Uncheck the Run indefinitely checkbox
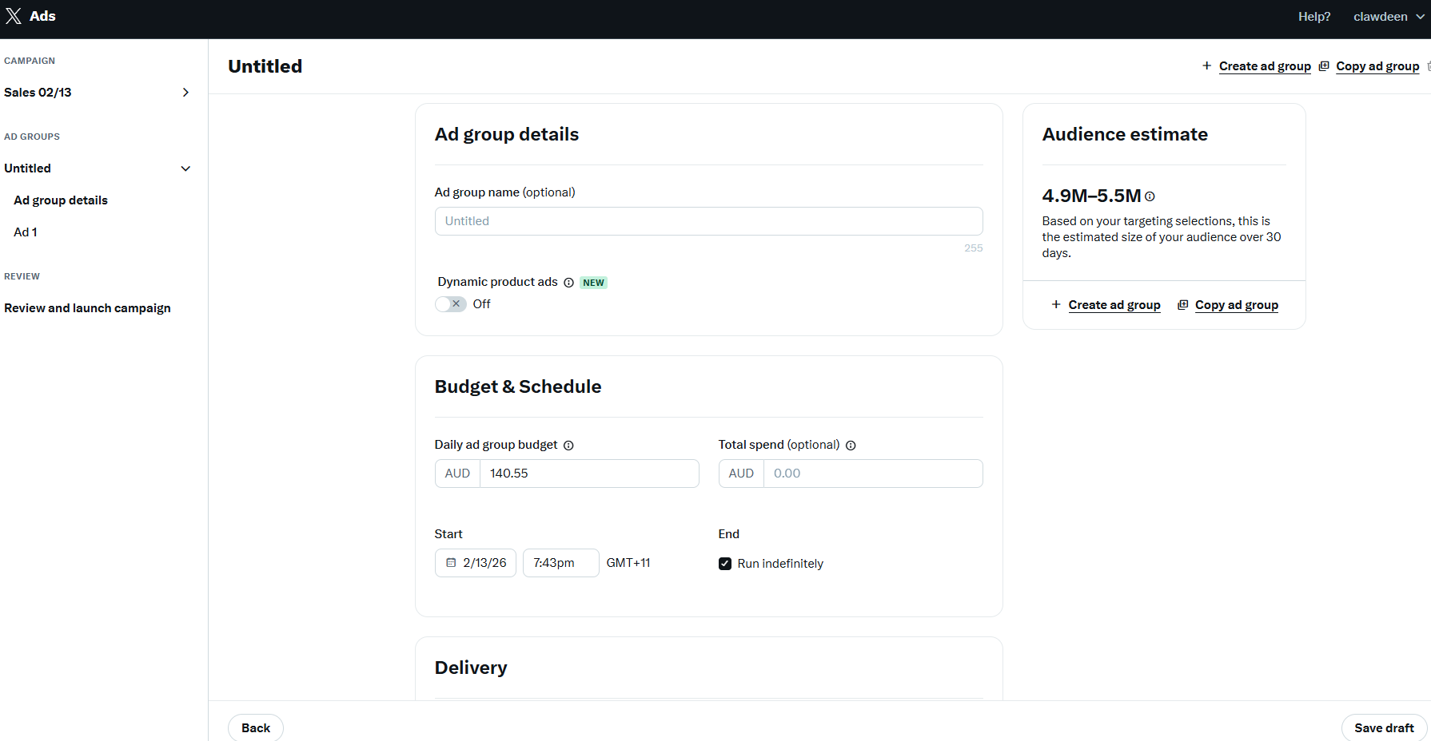The image size is (1431, 741). (x=725, y=564)
